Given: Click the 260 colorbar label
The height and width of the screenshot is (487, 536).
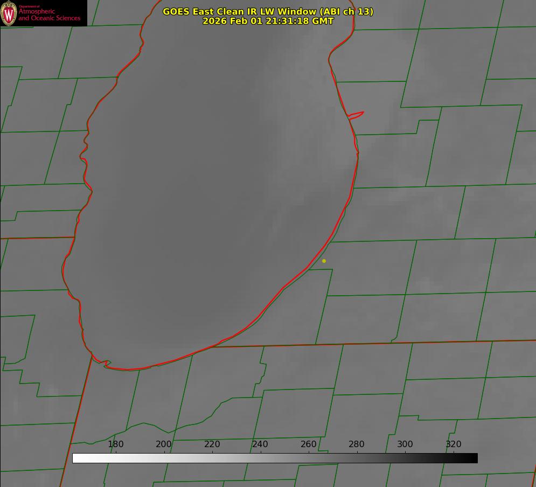Looking at the screenshot, I should pyautogui.click(x=308, y=444).
